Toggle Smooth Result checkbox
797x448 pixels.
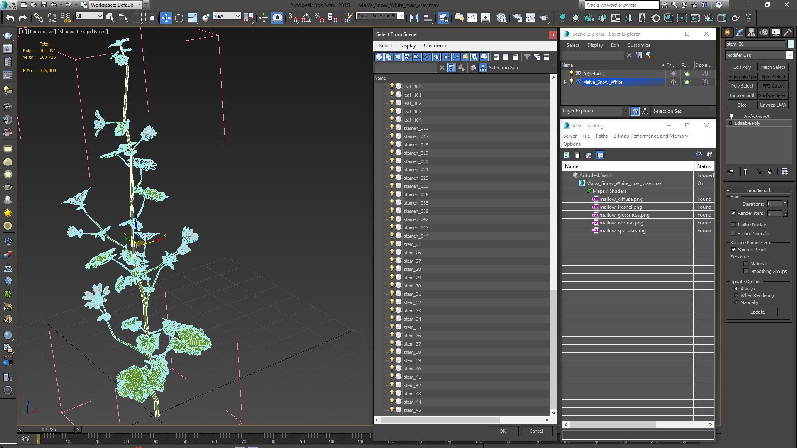[x=733, y=250]
